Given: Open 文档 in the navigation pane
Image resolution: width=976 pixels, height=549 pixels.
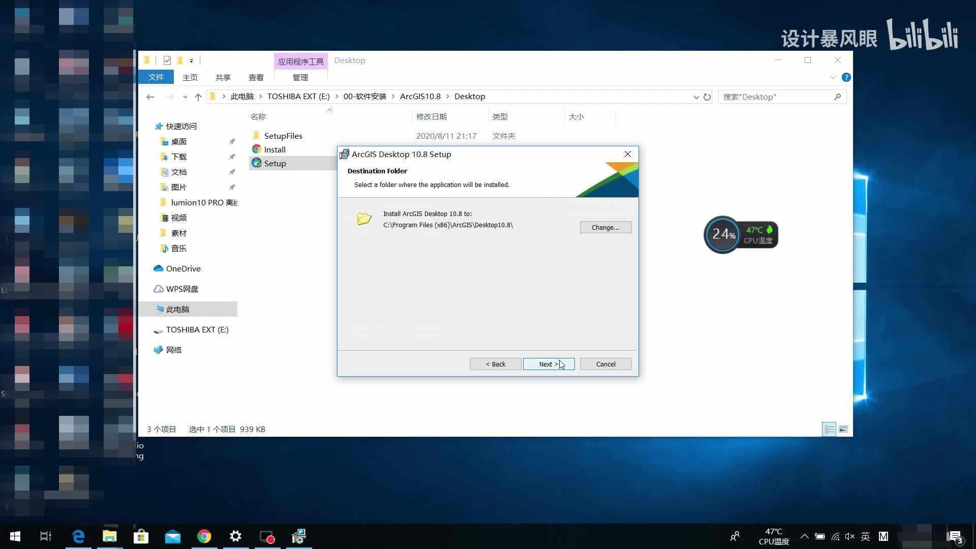Looking at the screenshot, I should (x=178, y=172).
